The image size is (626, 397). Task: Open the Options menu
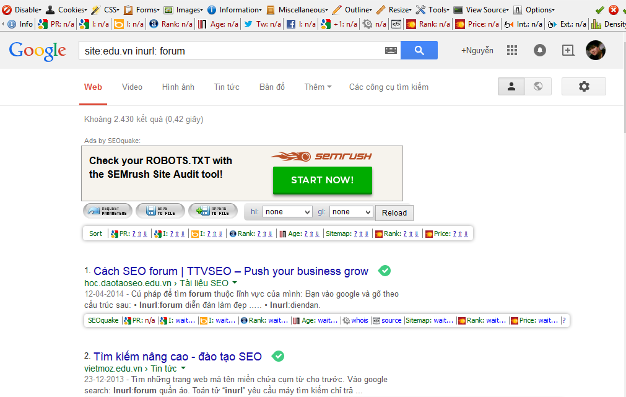pyautogui.click(x=534, y=9)
